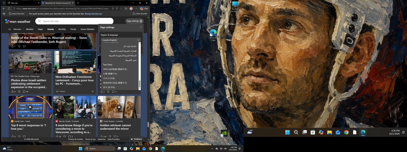Viewport: 407px width, 152px height.
Task: Dislike the Israeli settlers article
Action: tap(19, 91)
